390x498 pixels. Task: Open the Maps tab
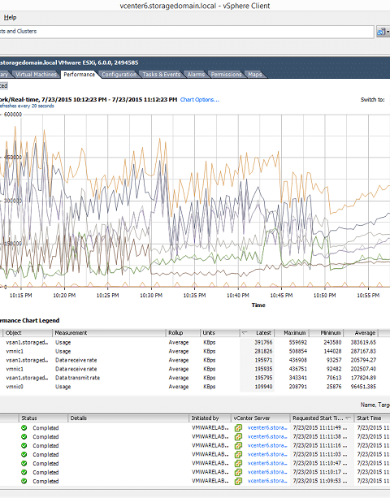[x=254, y=74]
